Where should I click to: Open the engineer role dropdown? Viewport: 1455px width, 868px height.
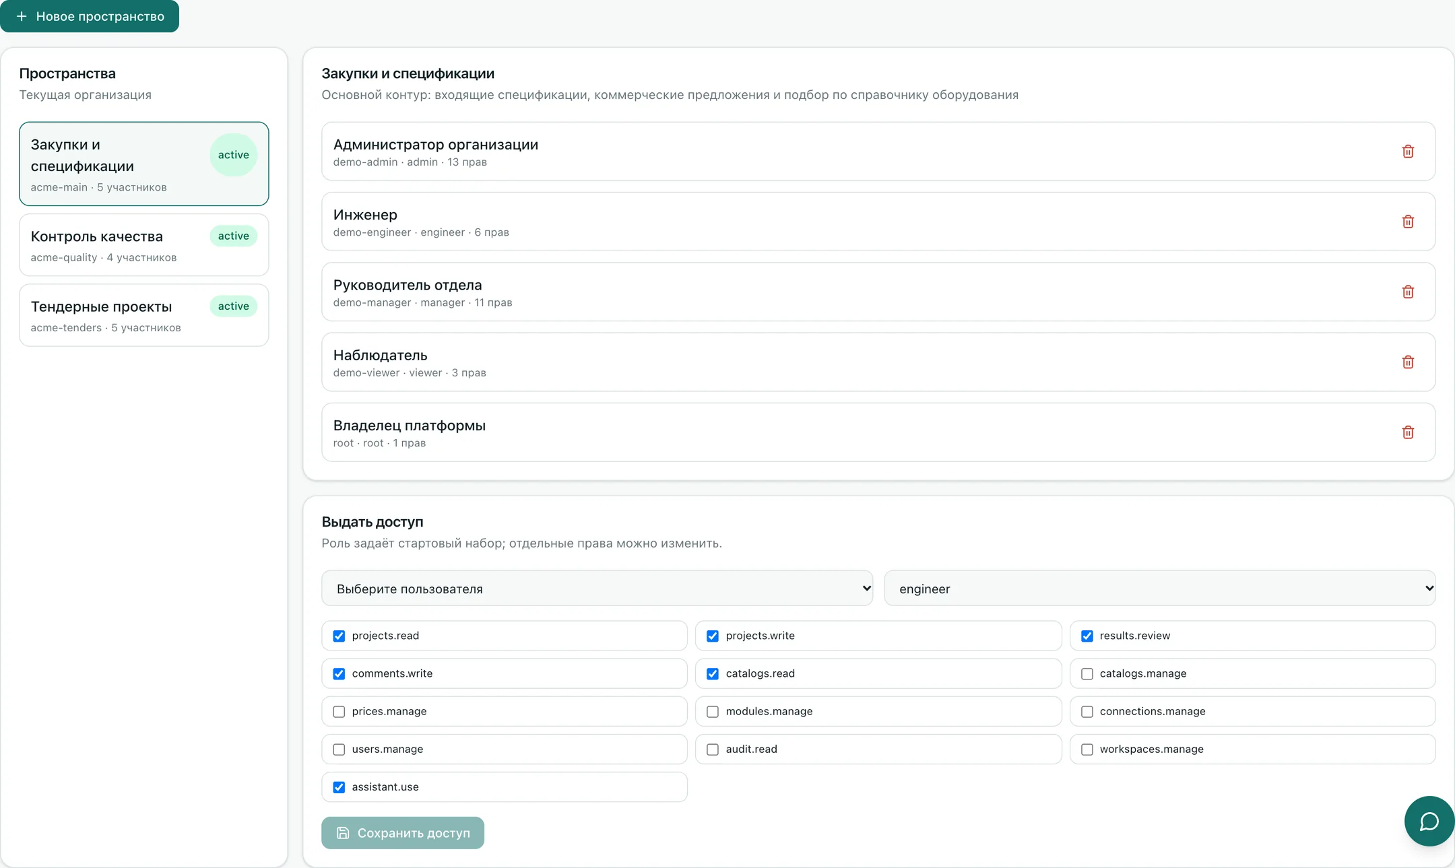coord(1159,589)
